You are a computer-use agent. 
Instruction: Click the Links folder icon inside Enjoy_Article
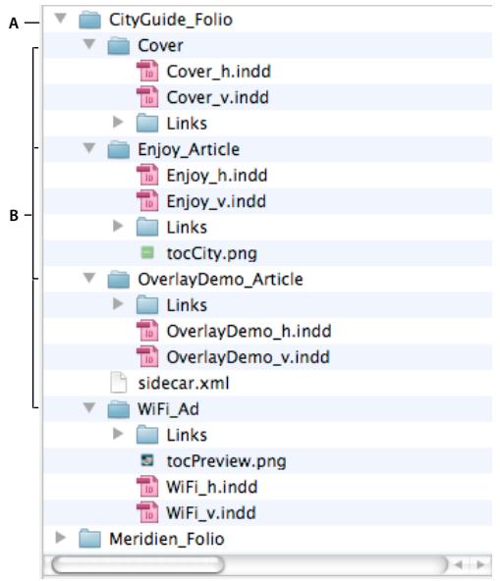pyautogui.click(x=147, y=227)
